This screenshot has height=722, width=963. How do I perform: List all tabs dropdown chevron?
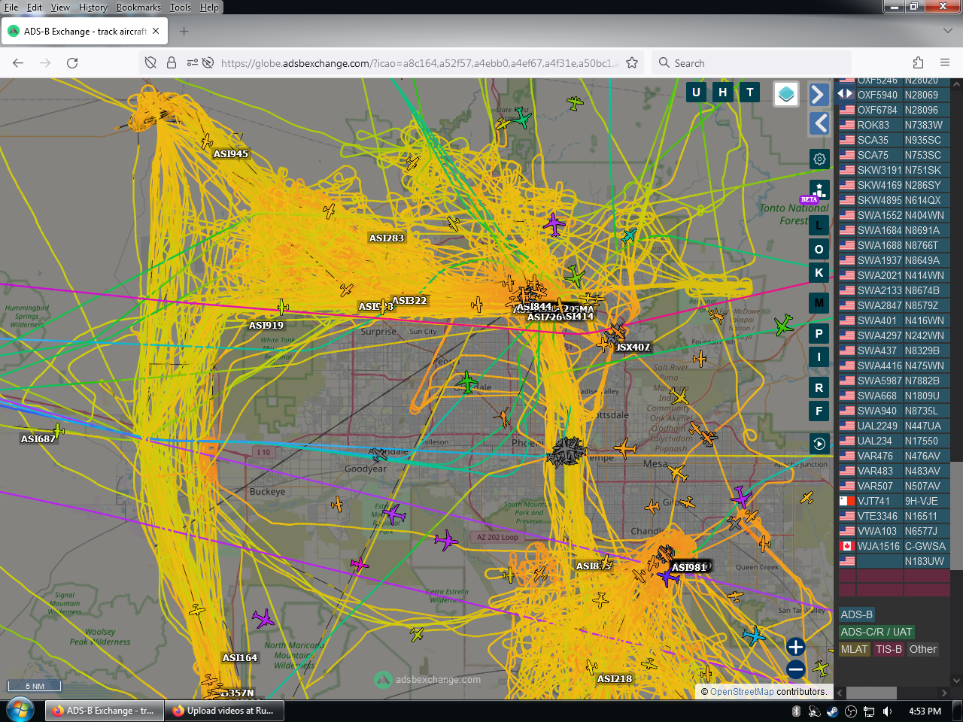tap(948, 32)
